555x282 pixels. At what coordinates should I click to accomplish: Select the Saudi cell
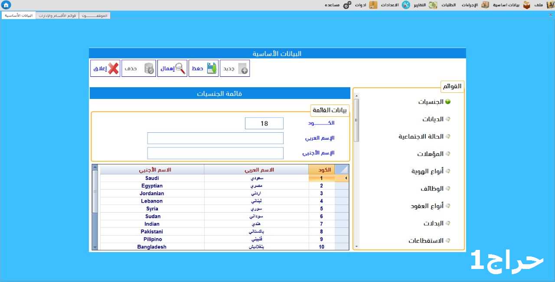[152, 178]
